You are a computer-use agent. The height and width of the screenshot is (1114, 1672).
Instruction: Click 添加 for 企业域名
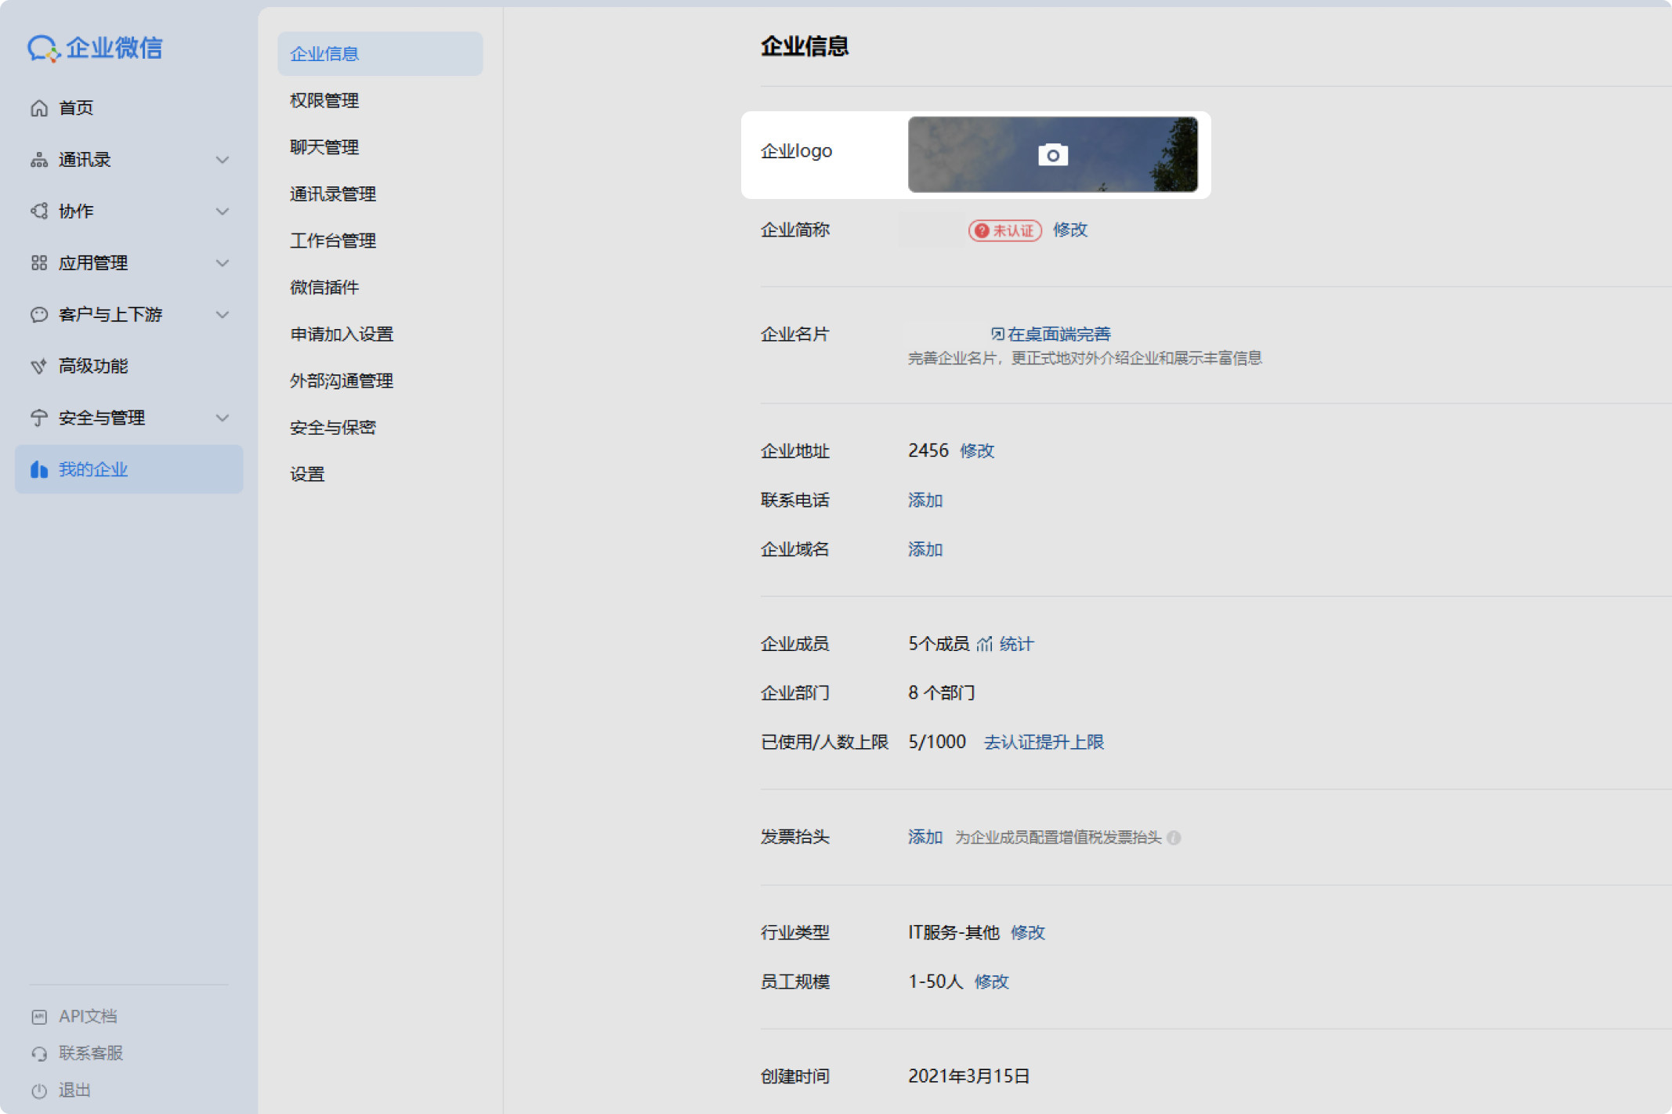tap(925, 550)
